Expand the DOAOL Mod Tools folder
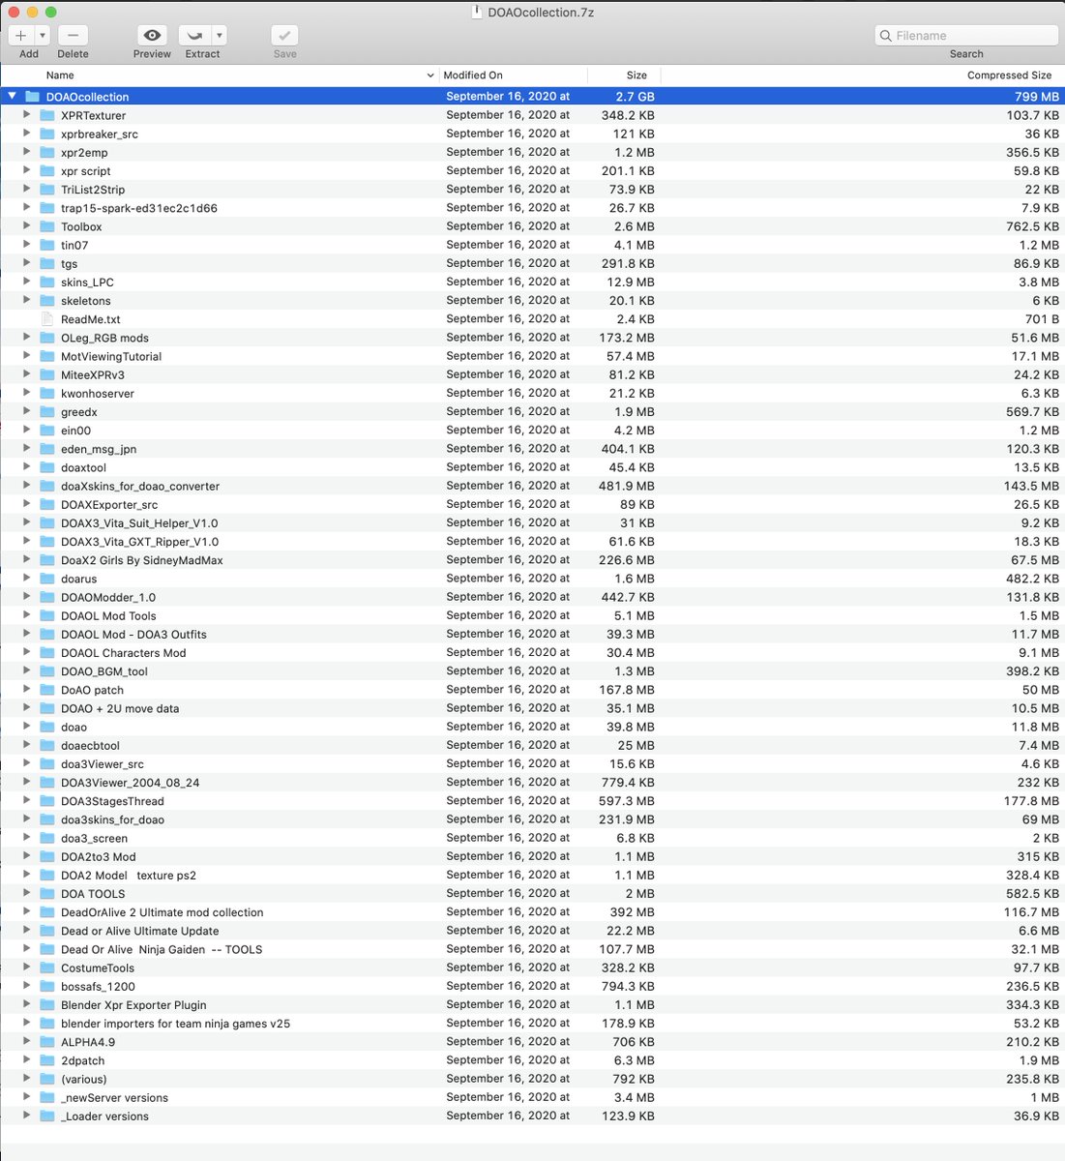The width and height of the screenshot is (1065, 1161). click(27, 615)
